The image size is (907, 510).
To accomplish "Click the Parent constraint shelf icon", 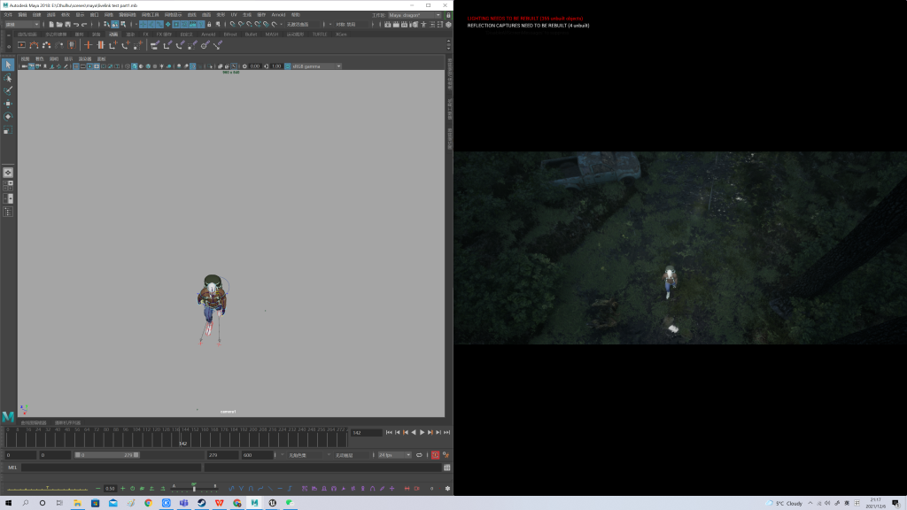I will pos(154,44).
